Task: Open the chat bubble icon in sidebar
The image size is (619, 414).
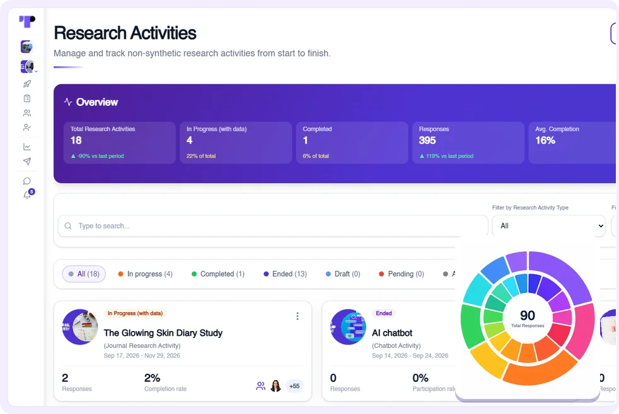Action: click(27, 181)
